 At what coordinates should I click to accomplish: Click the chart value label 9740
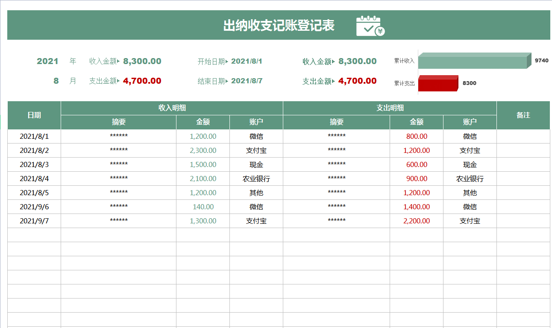(x=541, y=60)
